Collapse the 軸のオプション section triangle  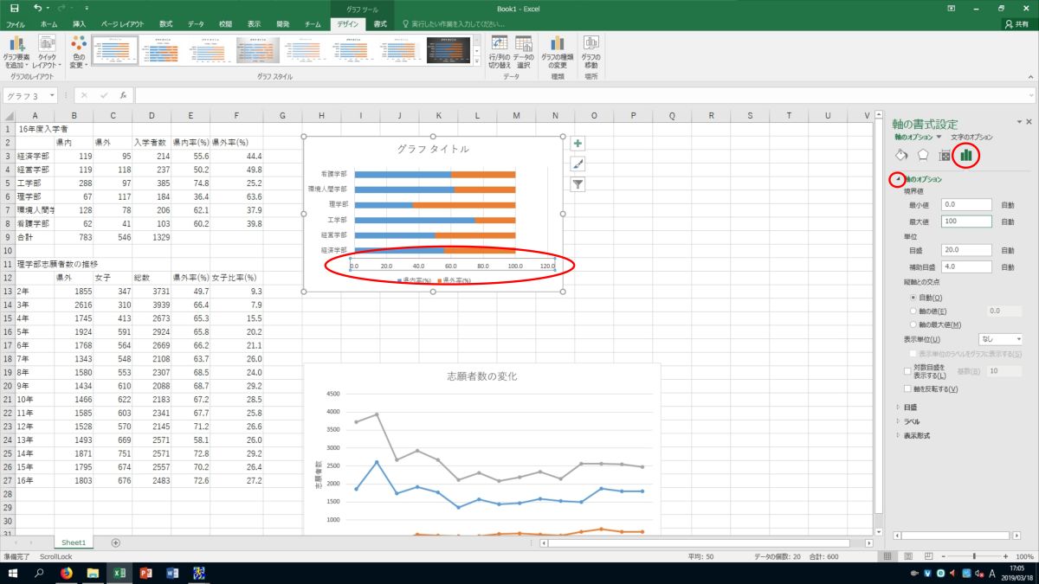coord(898,179)
